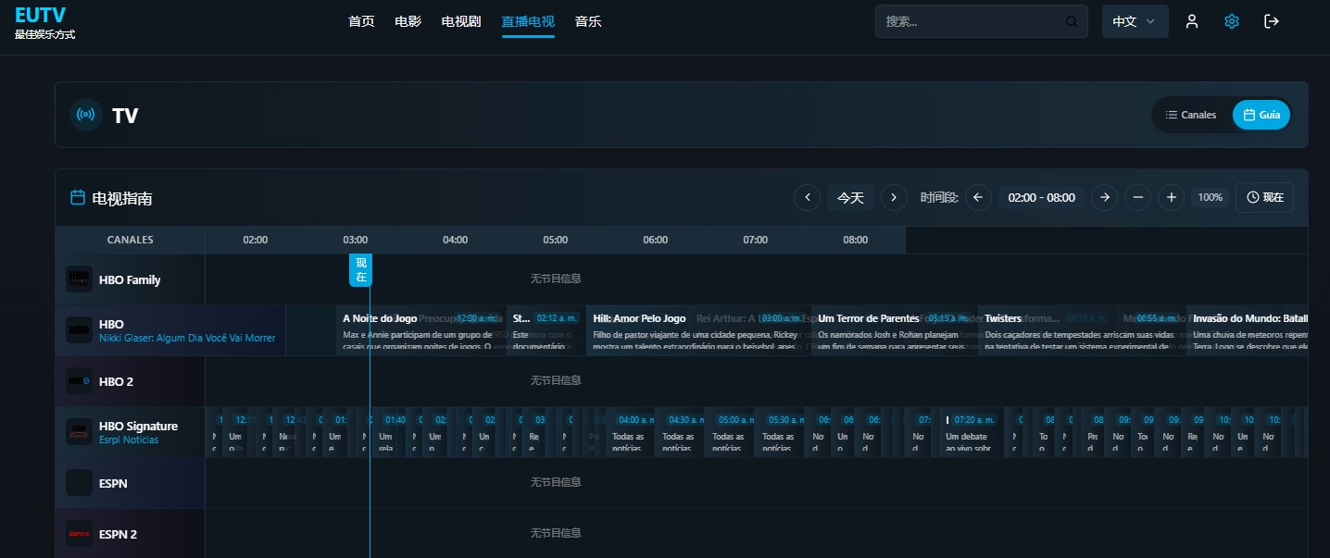Viewport: 1330px width, 558px height.
Task: Click 05:00 time column header
Action: tap(556, 240)
